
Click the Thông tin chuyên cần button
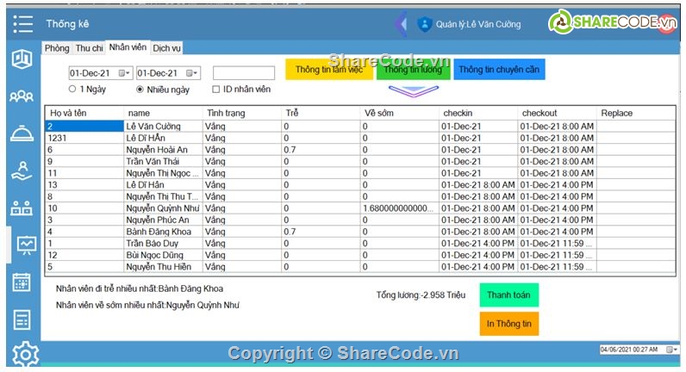coord(499,70)
